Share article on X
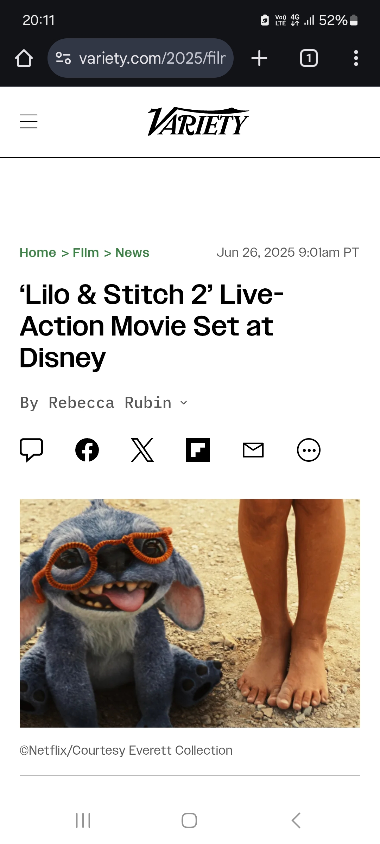The width and height of the screenshot is (380, 844). click(142, 450)
